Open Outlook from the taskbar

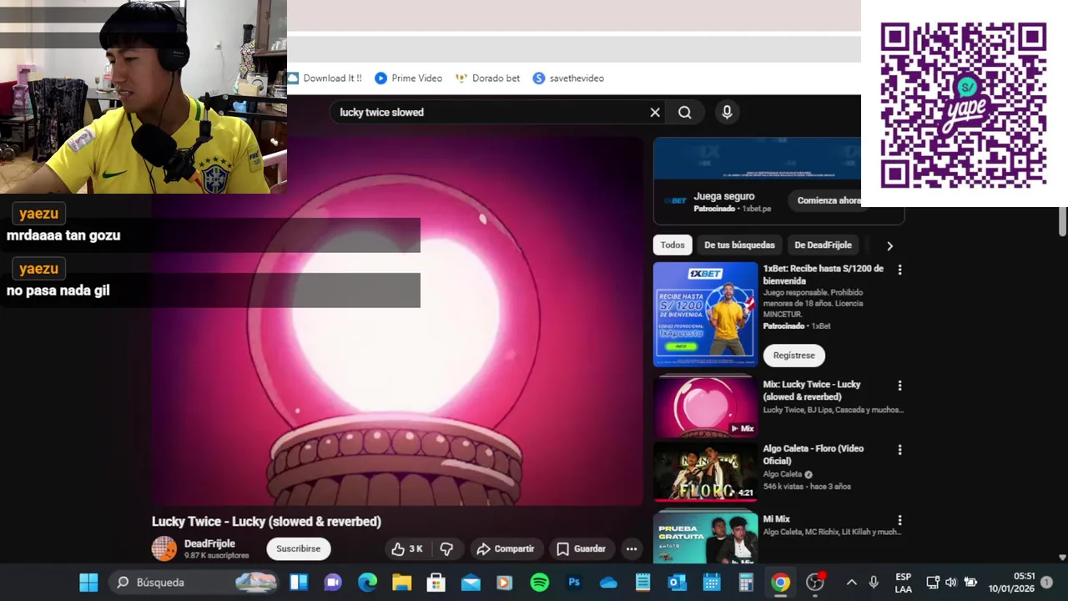coord(677,583)
